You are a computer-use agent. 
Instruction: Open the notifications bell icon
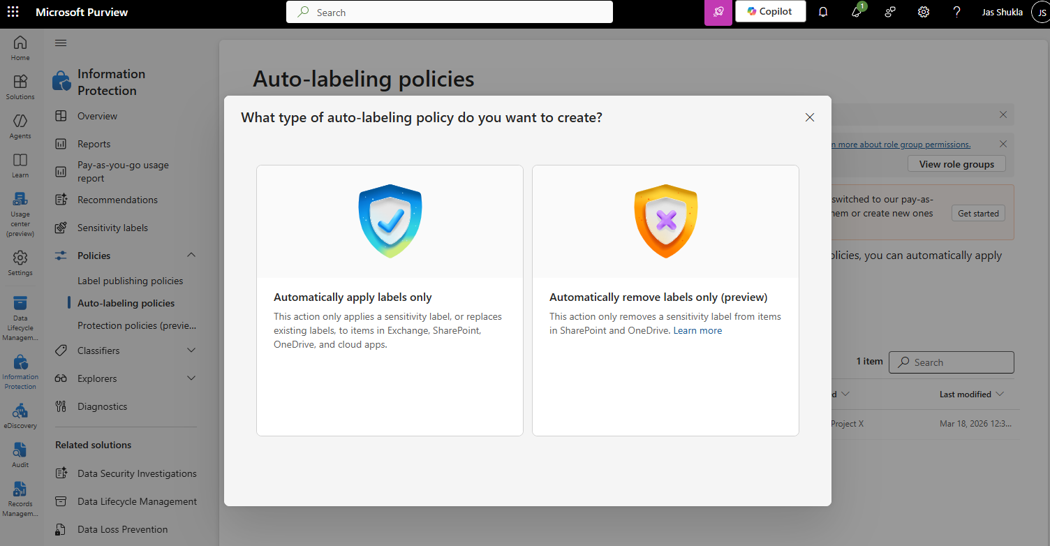point(823,12)
